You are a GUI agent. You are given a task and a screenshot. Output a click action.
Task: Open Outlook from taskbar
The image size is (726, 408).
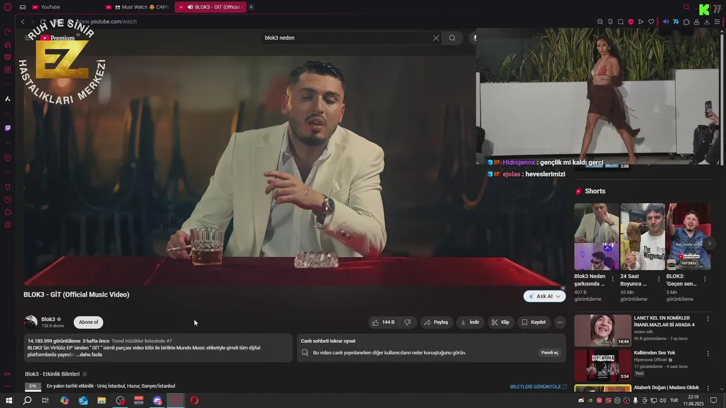[83, 401]
